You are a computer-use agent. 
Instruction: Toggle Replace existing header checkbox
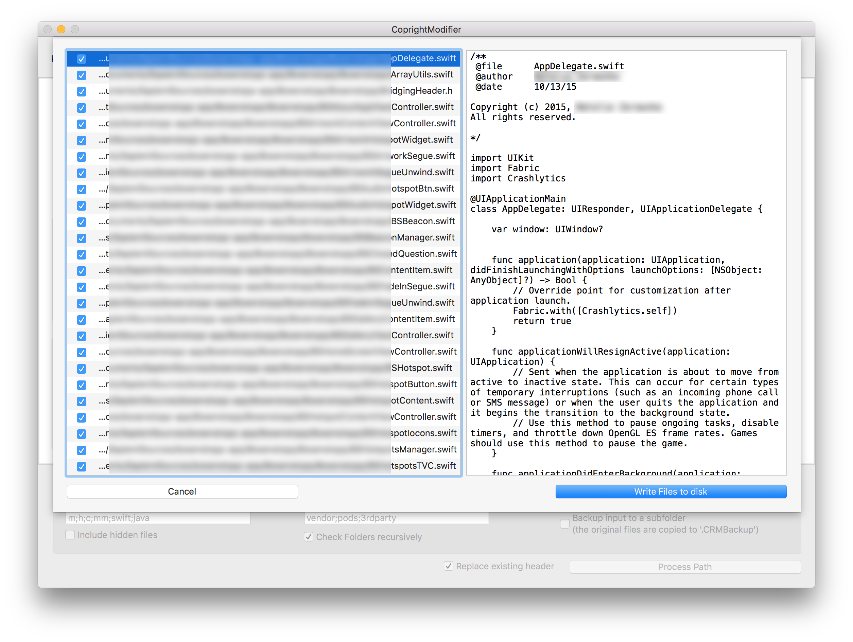coord(448,566)
